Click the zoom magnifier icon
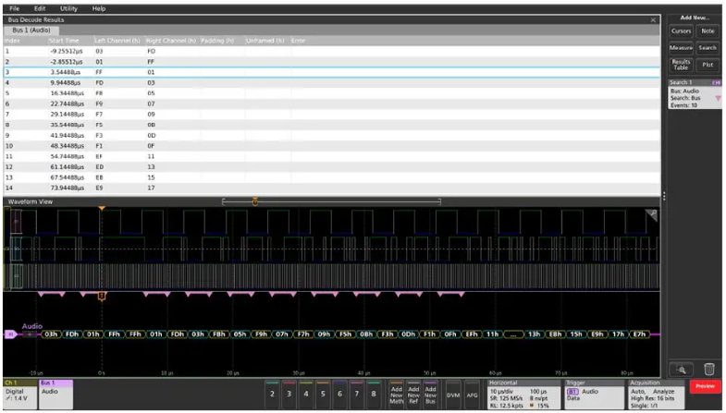 681,369
